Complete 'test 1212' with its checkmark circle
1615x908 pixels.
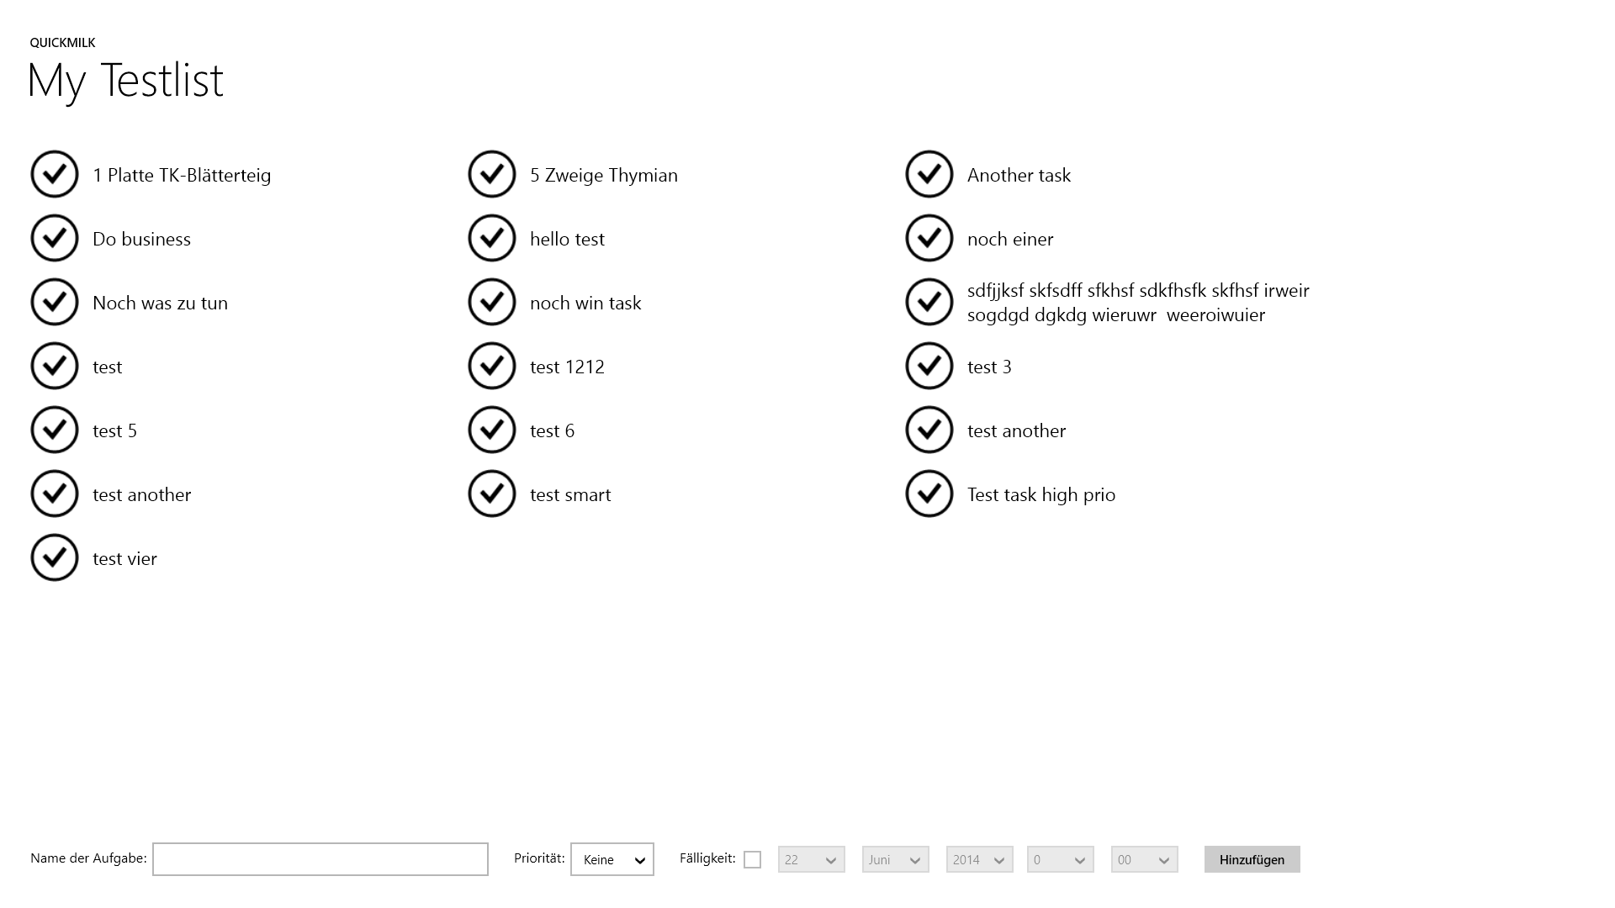[492, 366]
